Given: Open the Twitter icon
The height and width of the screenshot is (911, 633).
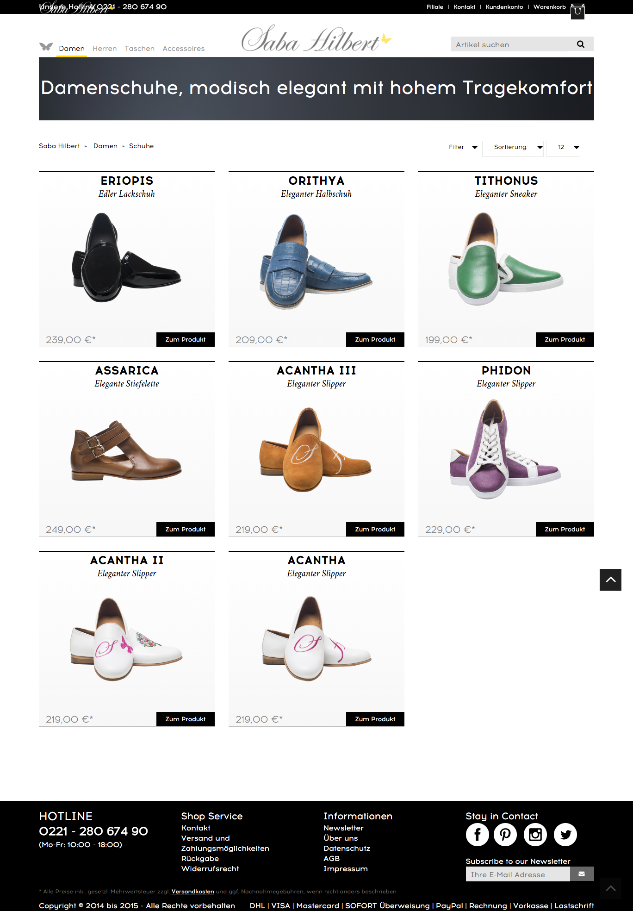Looking at the screenshot, I should [565, 835].
